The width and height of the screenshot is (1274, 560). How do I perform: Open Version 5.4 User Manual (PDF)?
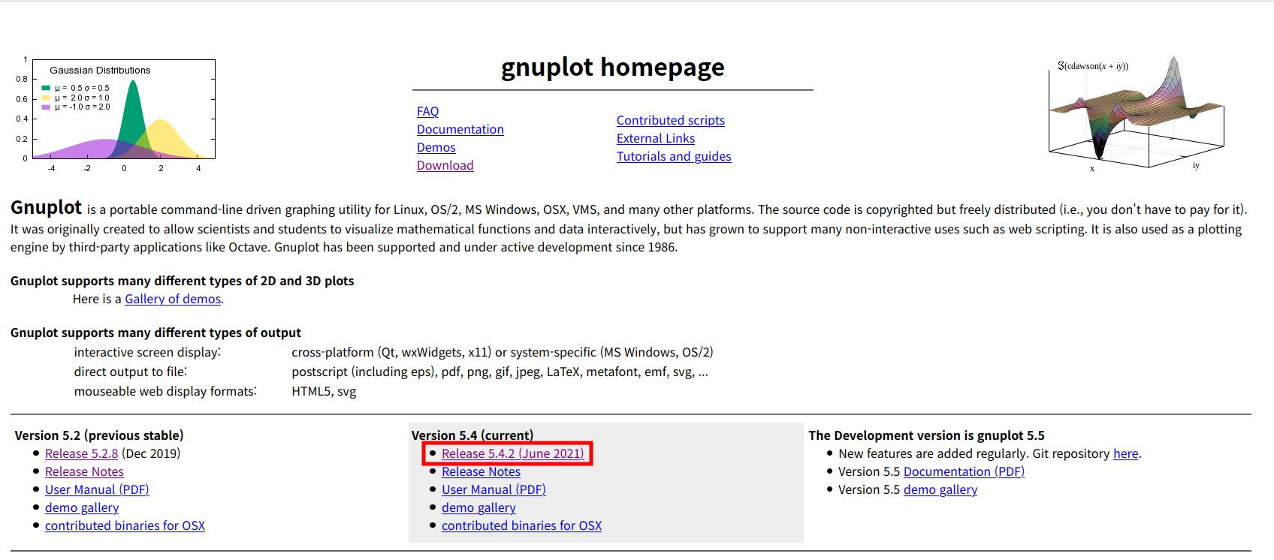[494, 489]
